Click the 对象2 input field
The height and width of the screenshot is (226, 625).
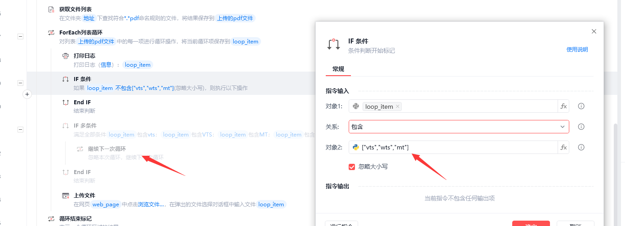[458, 147]
